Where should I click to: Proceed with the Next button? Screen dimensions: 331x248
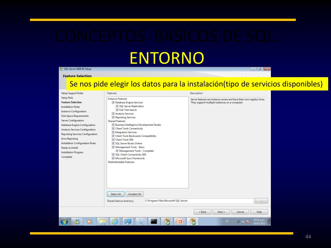point(221,212)
